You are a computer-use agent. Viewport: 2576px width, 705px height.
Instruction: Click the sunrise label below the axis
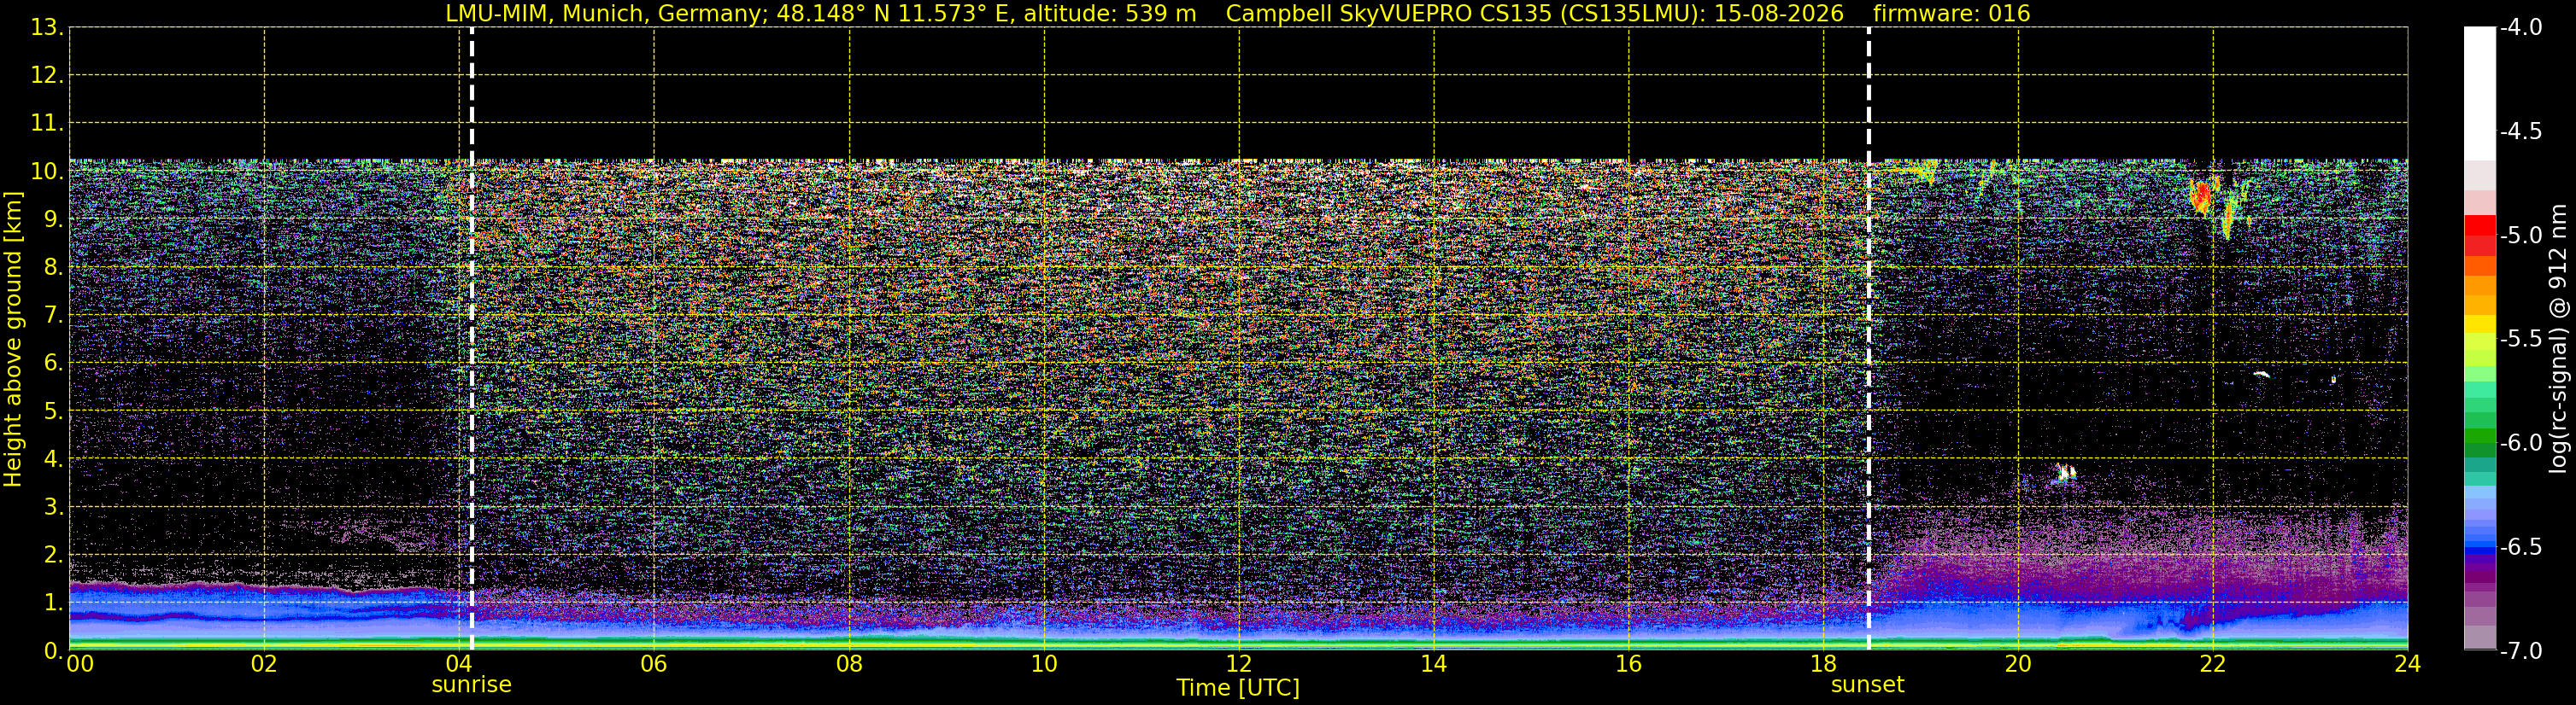click(x=471, y=685)
